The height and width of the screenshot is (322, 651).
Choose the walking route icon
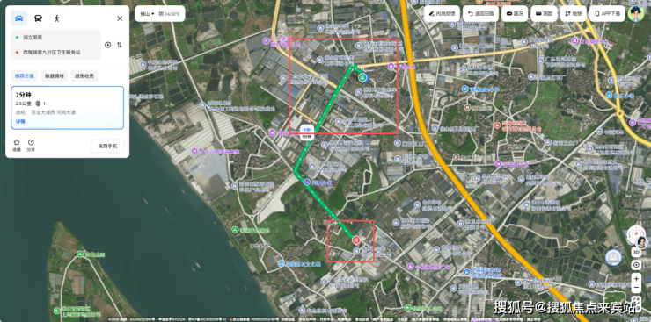click(x=57, y=18)
